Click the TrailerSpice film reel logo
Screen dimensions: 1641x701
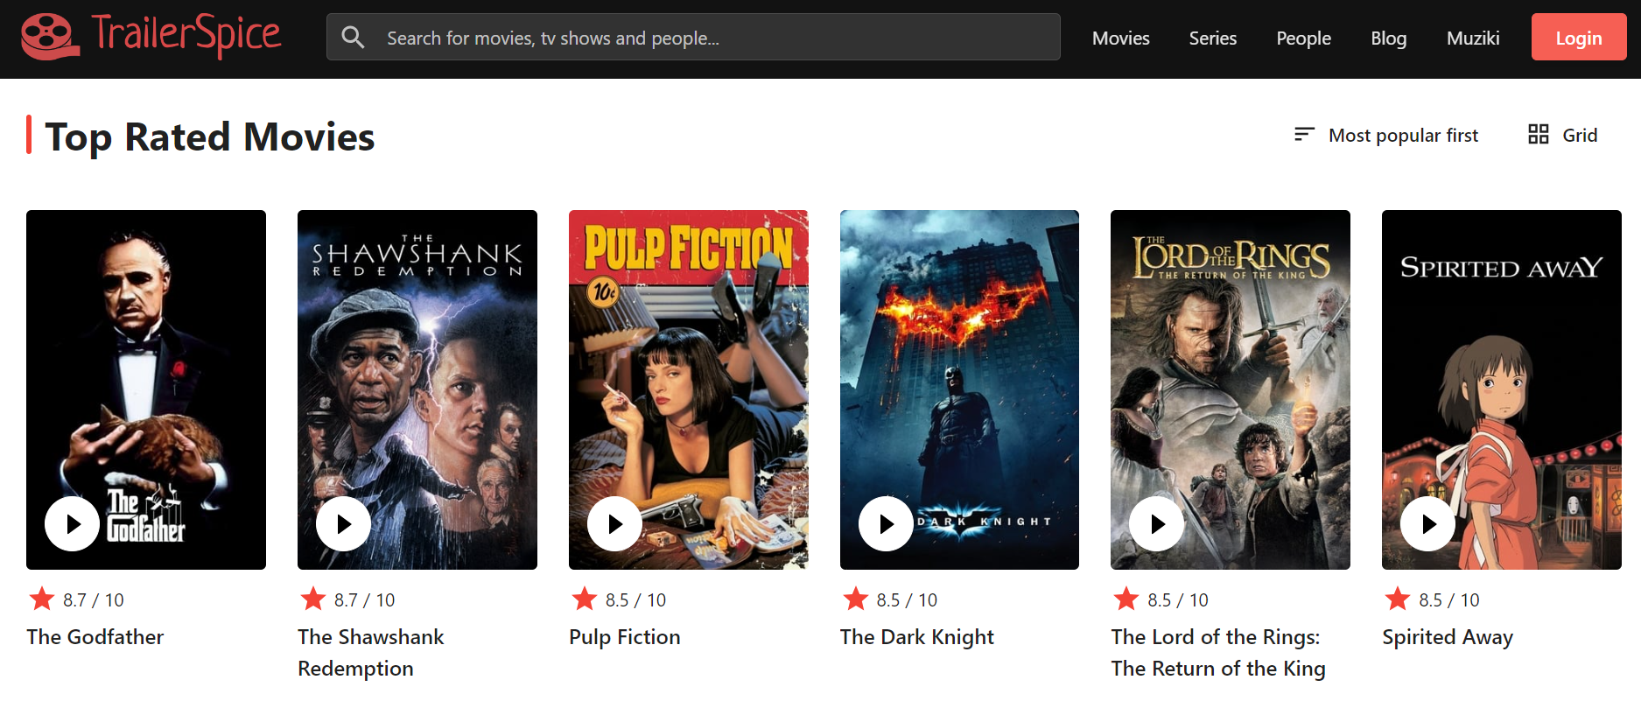tap(50, 37)
